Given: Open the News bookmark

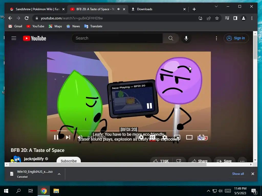Looking at the screenshot, I should (x=73, y=26).
